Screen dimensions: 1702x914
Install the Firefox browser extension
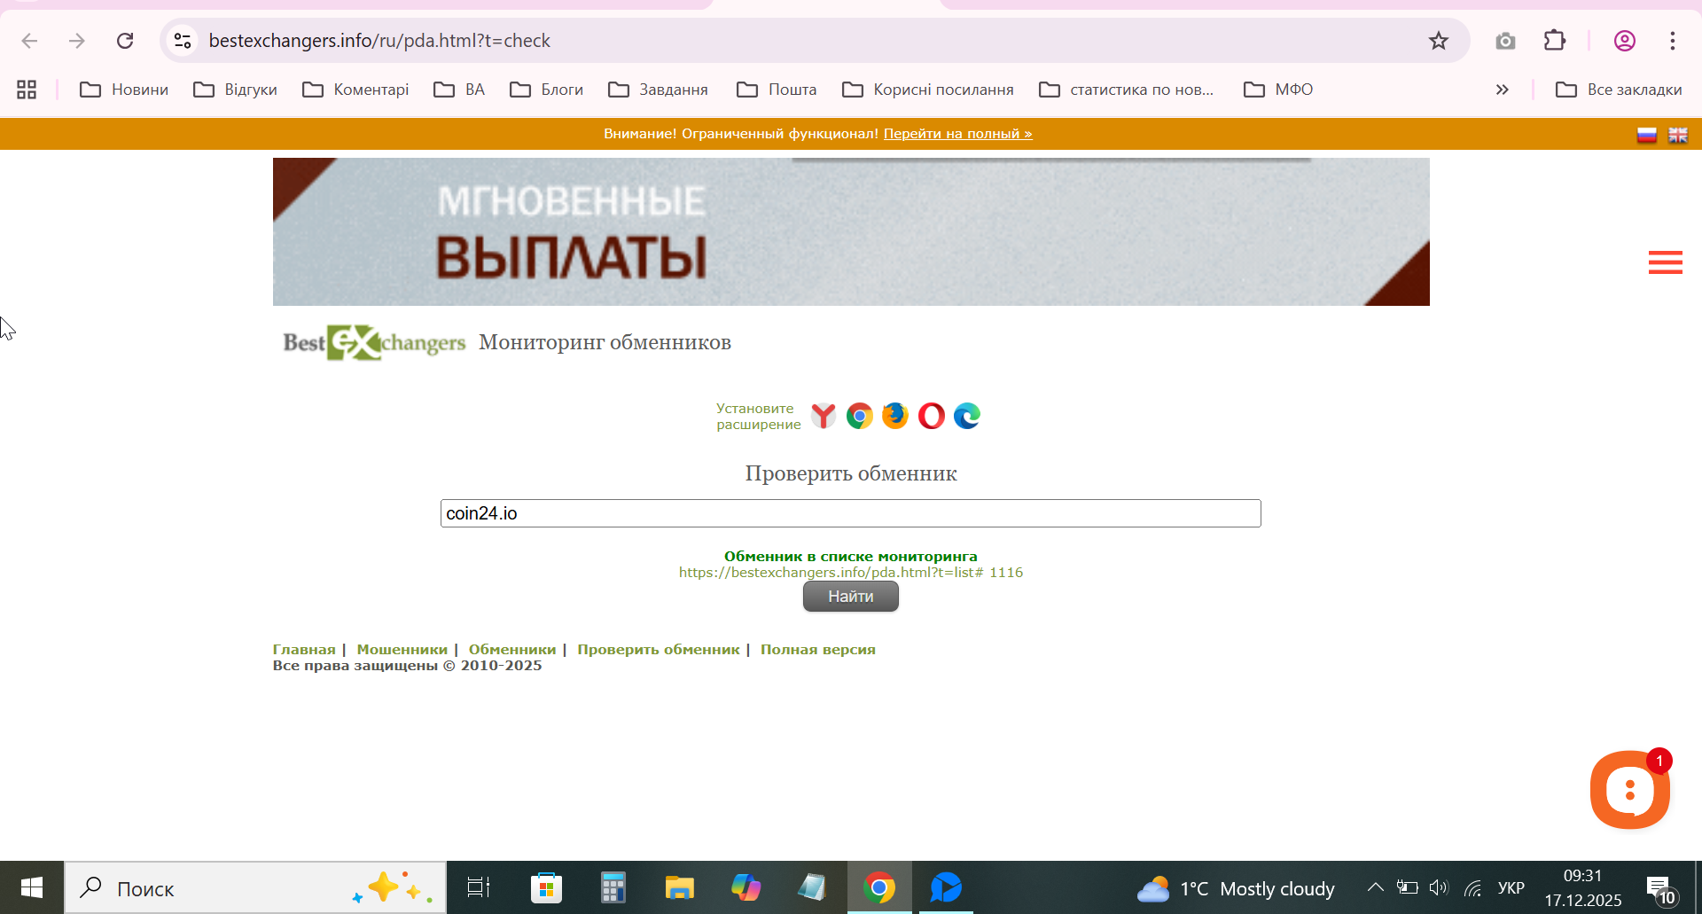tap(895, 416)
